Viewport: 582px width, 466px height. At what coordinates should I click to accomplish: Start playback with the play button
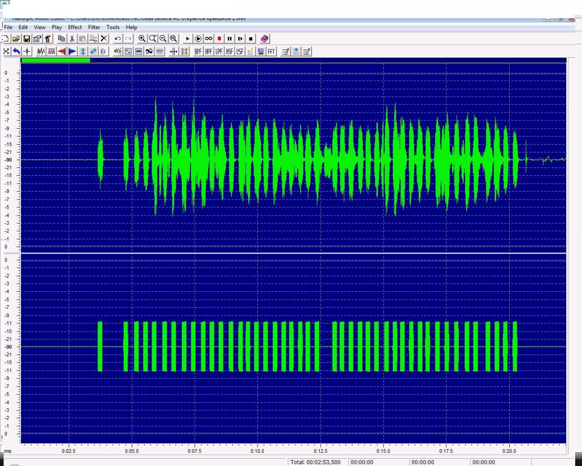tap(188, 38)
